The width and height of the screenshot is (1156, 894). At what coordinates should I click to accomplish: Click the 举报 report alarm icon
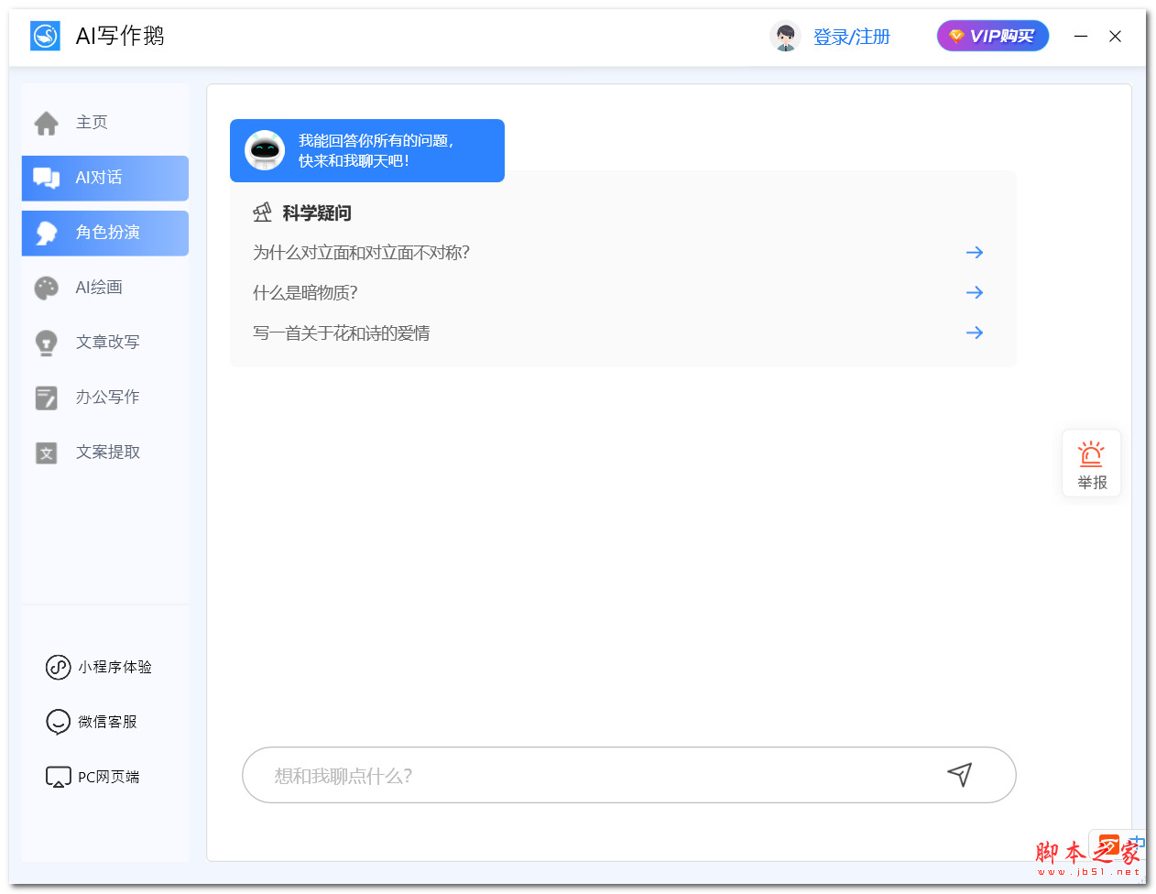pos(1091,452)
